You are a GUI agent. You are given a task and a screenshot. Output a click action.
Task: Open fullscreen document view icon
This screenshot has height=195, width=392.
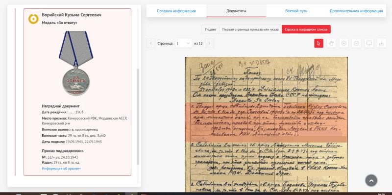point(369,43)
